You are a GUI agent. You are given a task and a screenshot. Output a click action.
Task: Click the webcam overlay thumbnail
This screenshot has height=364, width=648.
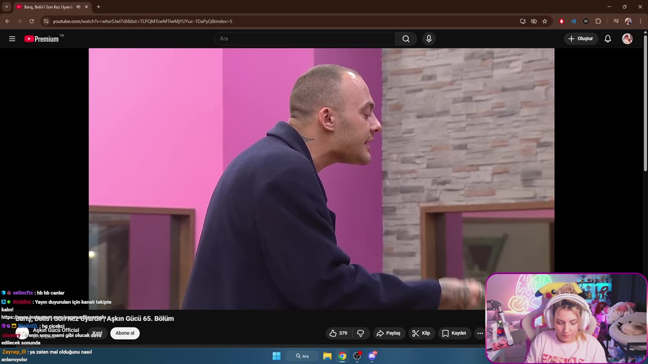click(x=566, y=318)
